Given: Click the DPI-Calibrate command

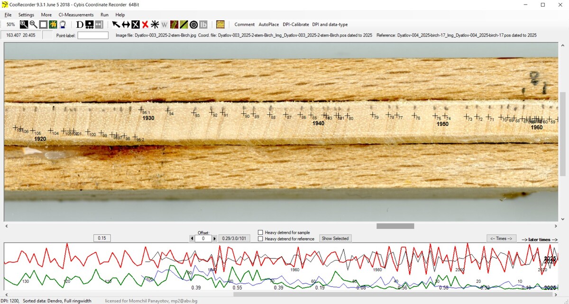Looking at the screenshot, I should (x=295, y=25).
